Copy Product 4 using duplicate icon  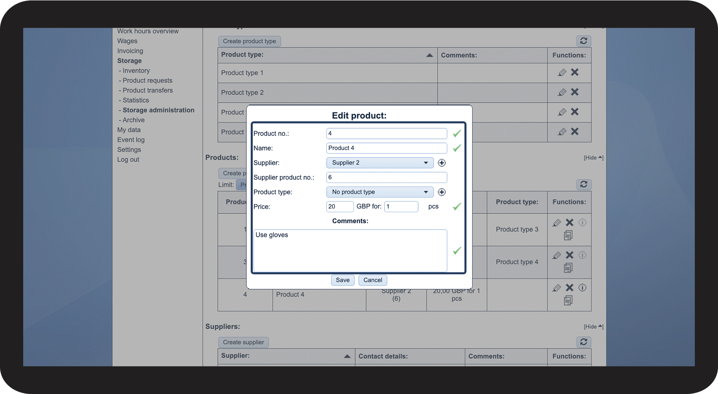click(568, 300)
